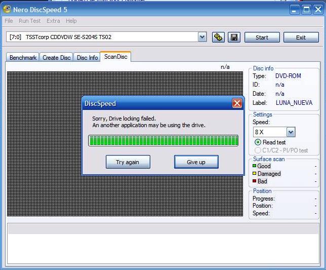The height and width of the screenshot is (270, 326).
Task: Click the floppy disk save icon
Action: (233, 37)
